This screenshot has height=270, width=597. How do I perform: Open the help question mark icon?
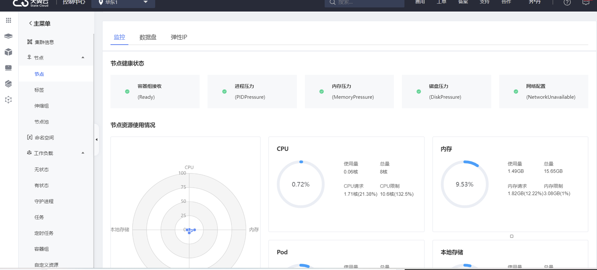pyautogui.click(x=567, y=2)
